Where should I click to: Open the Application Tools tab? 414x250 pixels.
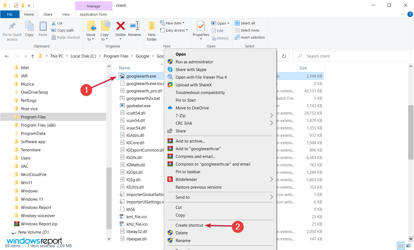93,14
